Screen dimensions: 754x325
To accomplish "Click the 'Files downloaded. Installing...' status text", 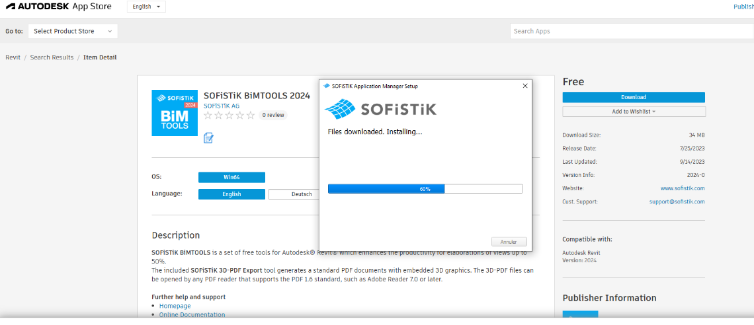I will [375, 131].
